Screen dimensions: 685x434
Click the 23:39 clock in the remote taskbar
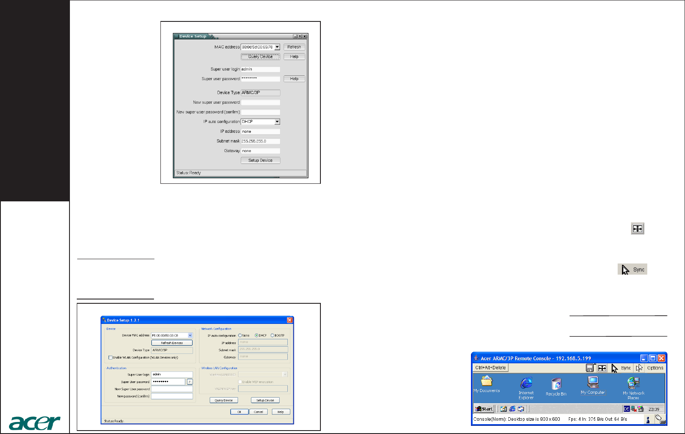point(654,409)
